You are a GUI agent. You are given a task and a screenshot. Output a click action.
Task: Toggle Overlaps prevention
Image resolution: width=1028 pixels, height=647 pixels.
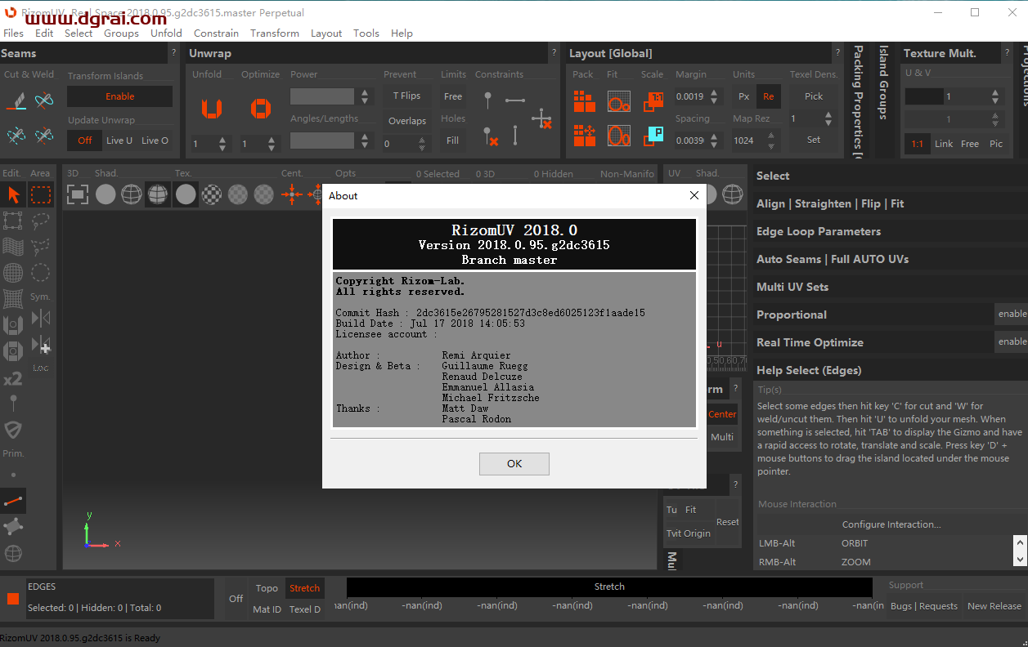[x=407, y=121]
